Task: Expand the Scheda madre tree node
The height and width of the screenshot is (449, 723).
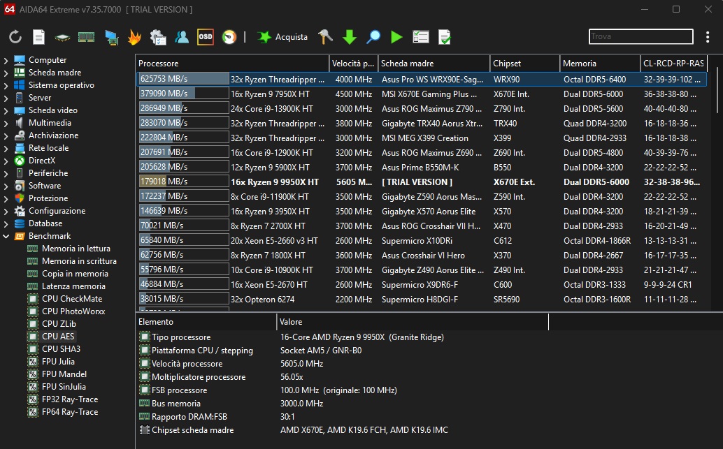Action: pyautogui.click(x=6, y=73)
